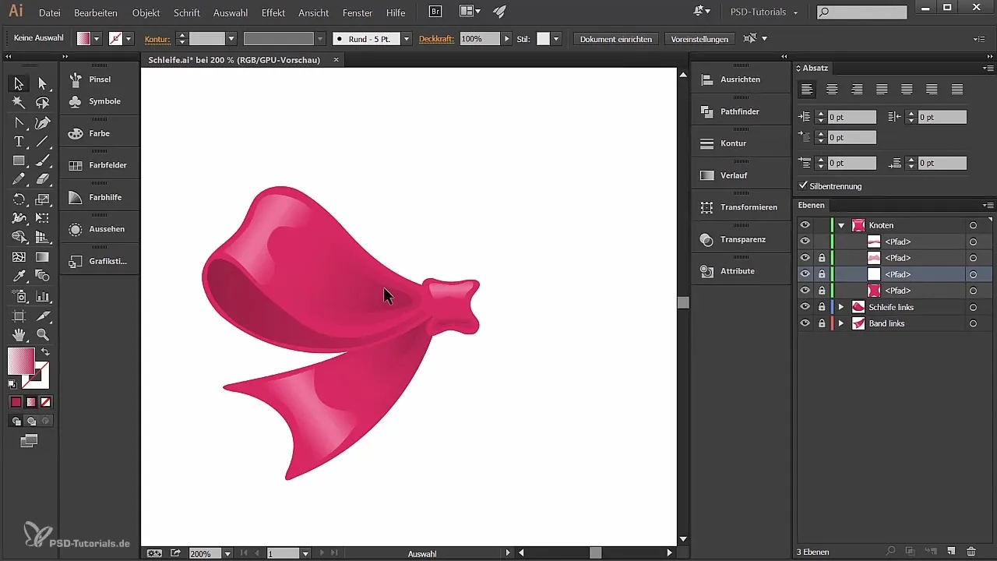Hide the Schleife links layer
The height and width of the screenshot is (561, 997).
point(805,307)
